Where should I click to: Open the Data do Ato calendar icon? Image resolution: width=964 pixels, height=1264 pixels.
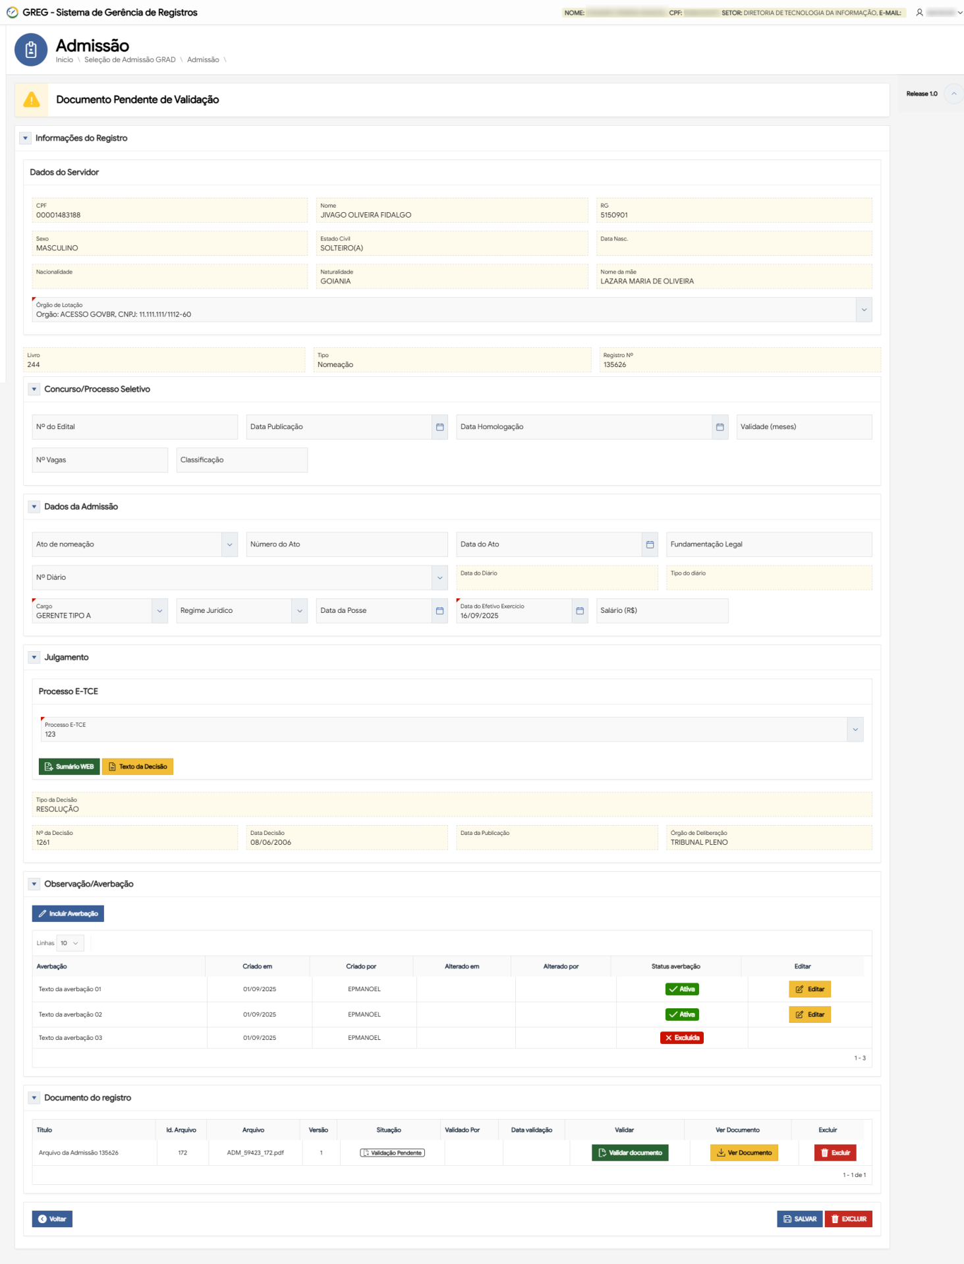[x=650, y=544]
